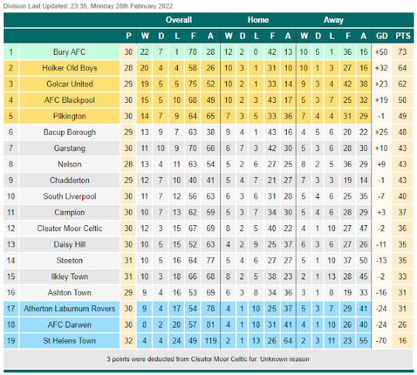Open the Holker Old Boys team entry
The width and height of the screenshot is (417, 375).
pos(70,68)
